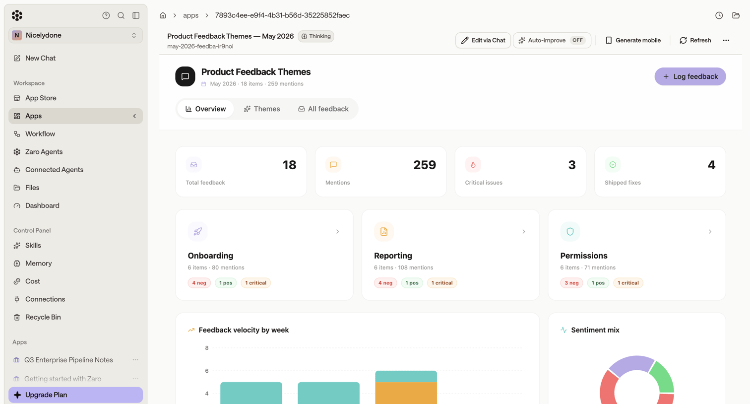The width and height of the screenshot is (750, 404).
Task: Open Workflow in sidebar
Action: click(x=75, y=134)
